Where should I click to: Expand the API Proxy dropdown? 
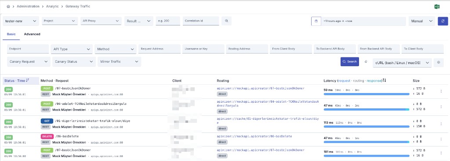(101, 21)
